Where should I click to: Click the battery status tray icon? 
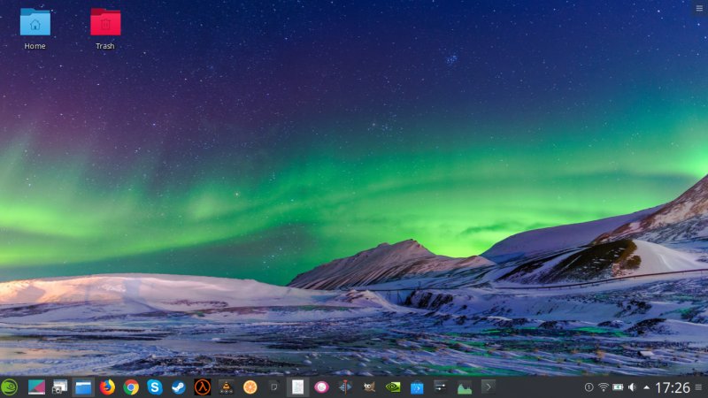pyautogui.click(x=618, y=387)
